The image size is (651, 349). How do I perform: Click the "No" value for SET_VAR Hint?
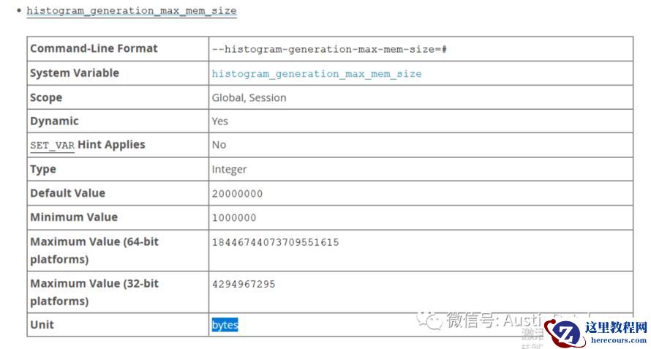click(219, 145)
